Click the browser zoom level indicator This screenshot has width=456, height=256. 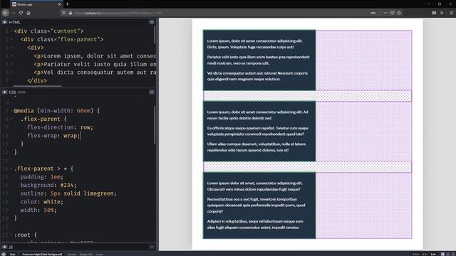tap(373, 13)
